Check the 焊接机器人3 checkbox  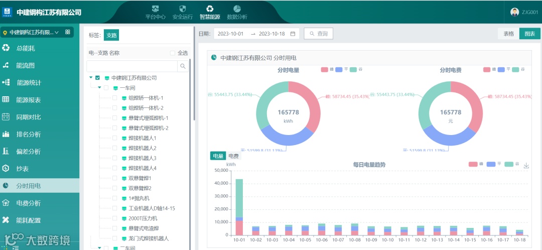click(115, 158)
